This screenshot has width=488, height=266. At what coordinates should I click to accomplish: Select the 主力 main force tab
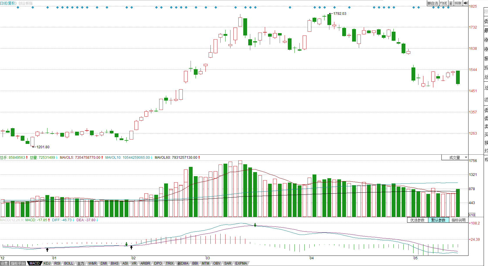(x=81, y=263)
